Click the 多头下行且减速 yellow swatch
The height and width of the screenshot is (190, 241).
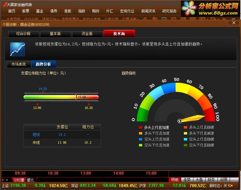pos(186,133)
